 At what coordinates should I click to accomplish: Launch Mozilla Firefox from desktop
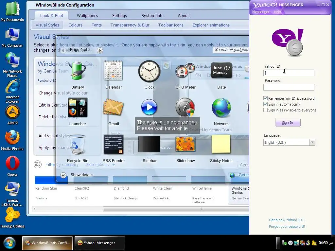tap(12, 141)
